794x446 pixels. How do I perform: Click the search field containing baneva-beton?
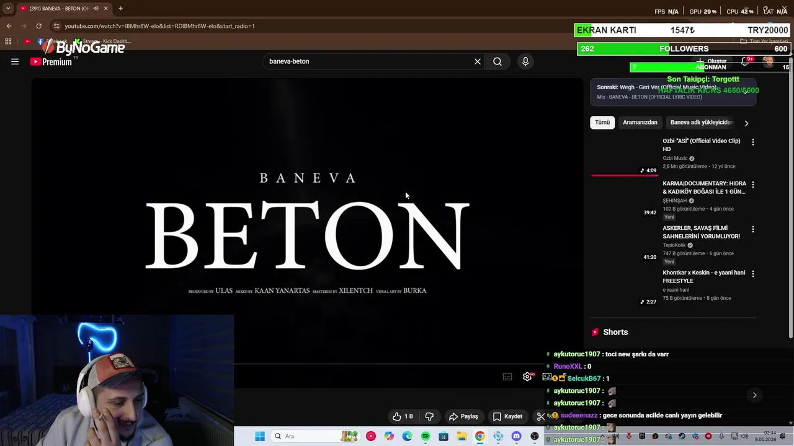click(x=369, y=61)
